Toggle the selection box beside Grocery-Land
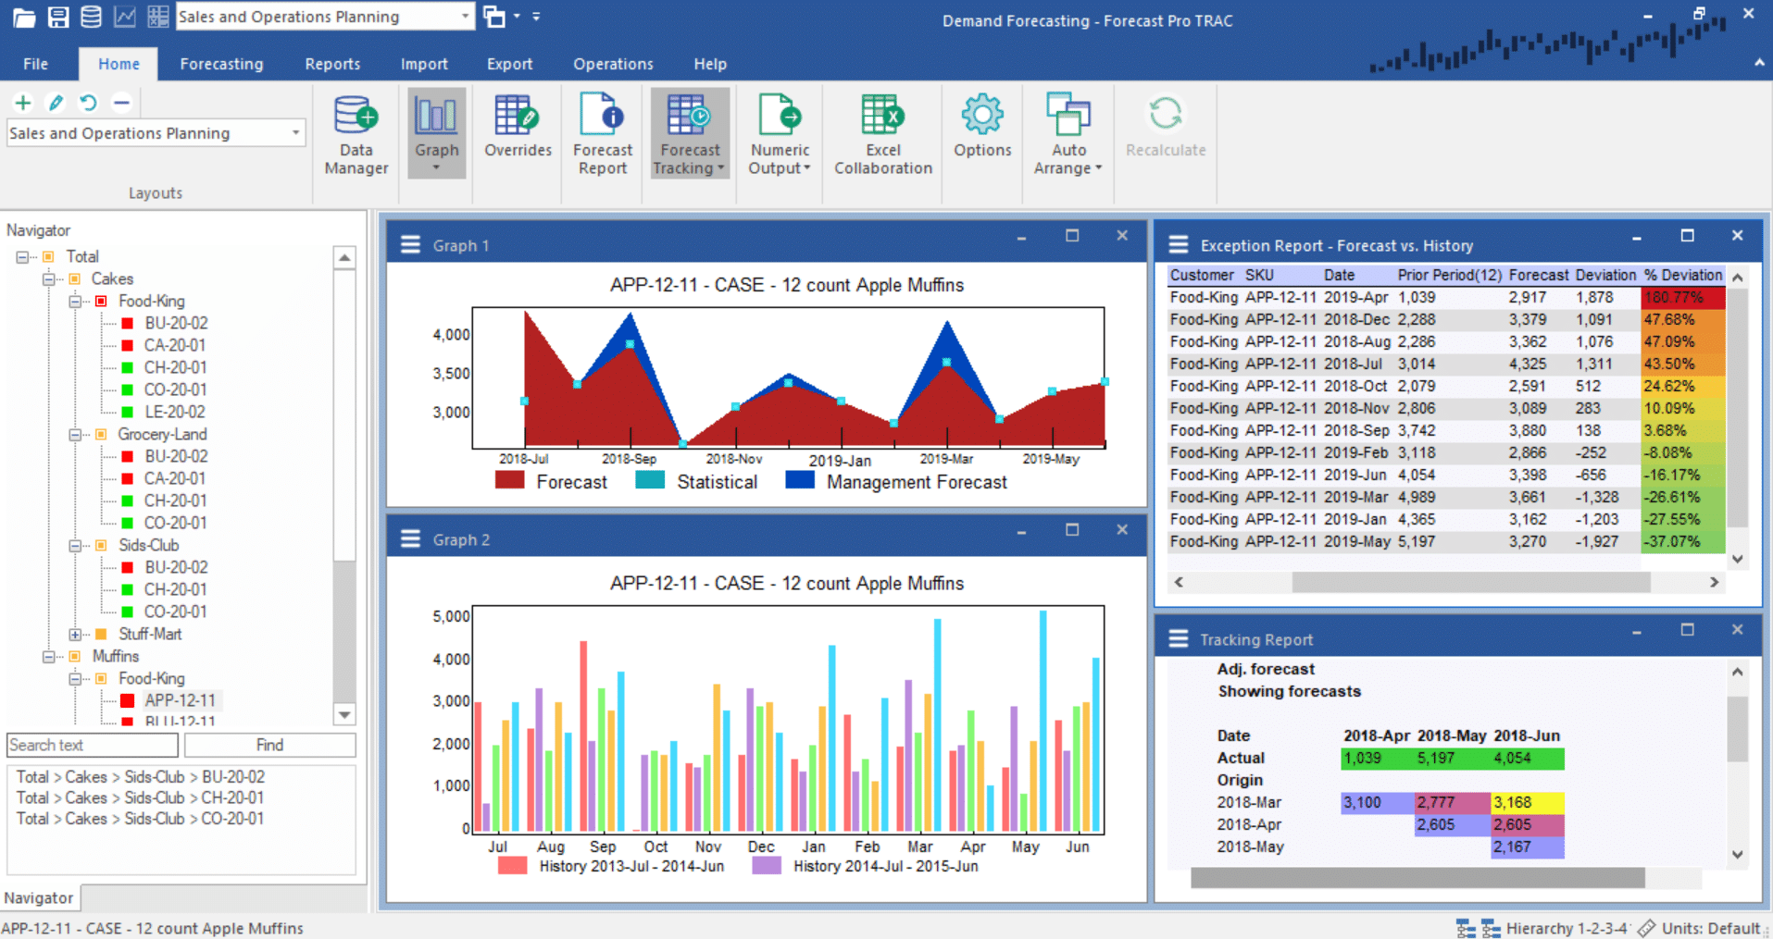 coord(102,434)
